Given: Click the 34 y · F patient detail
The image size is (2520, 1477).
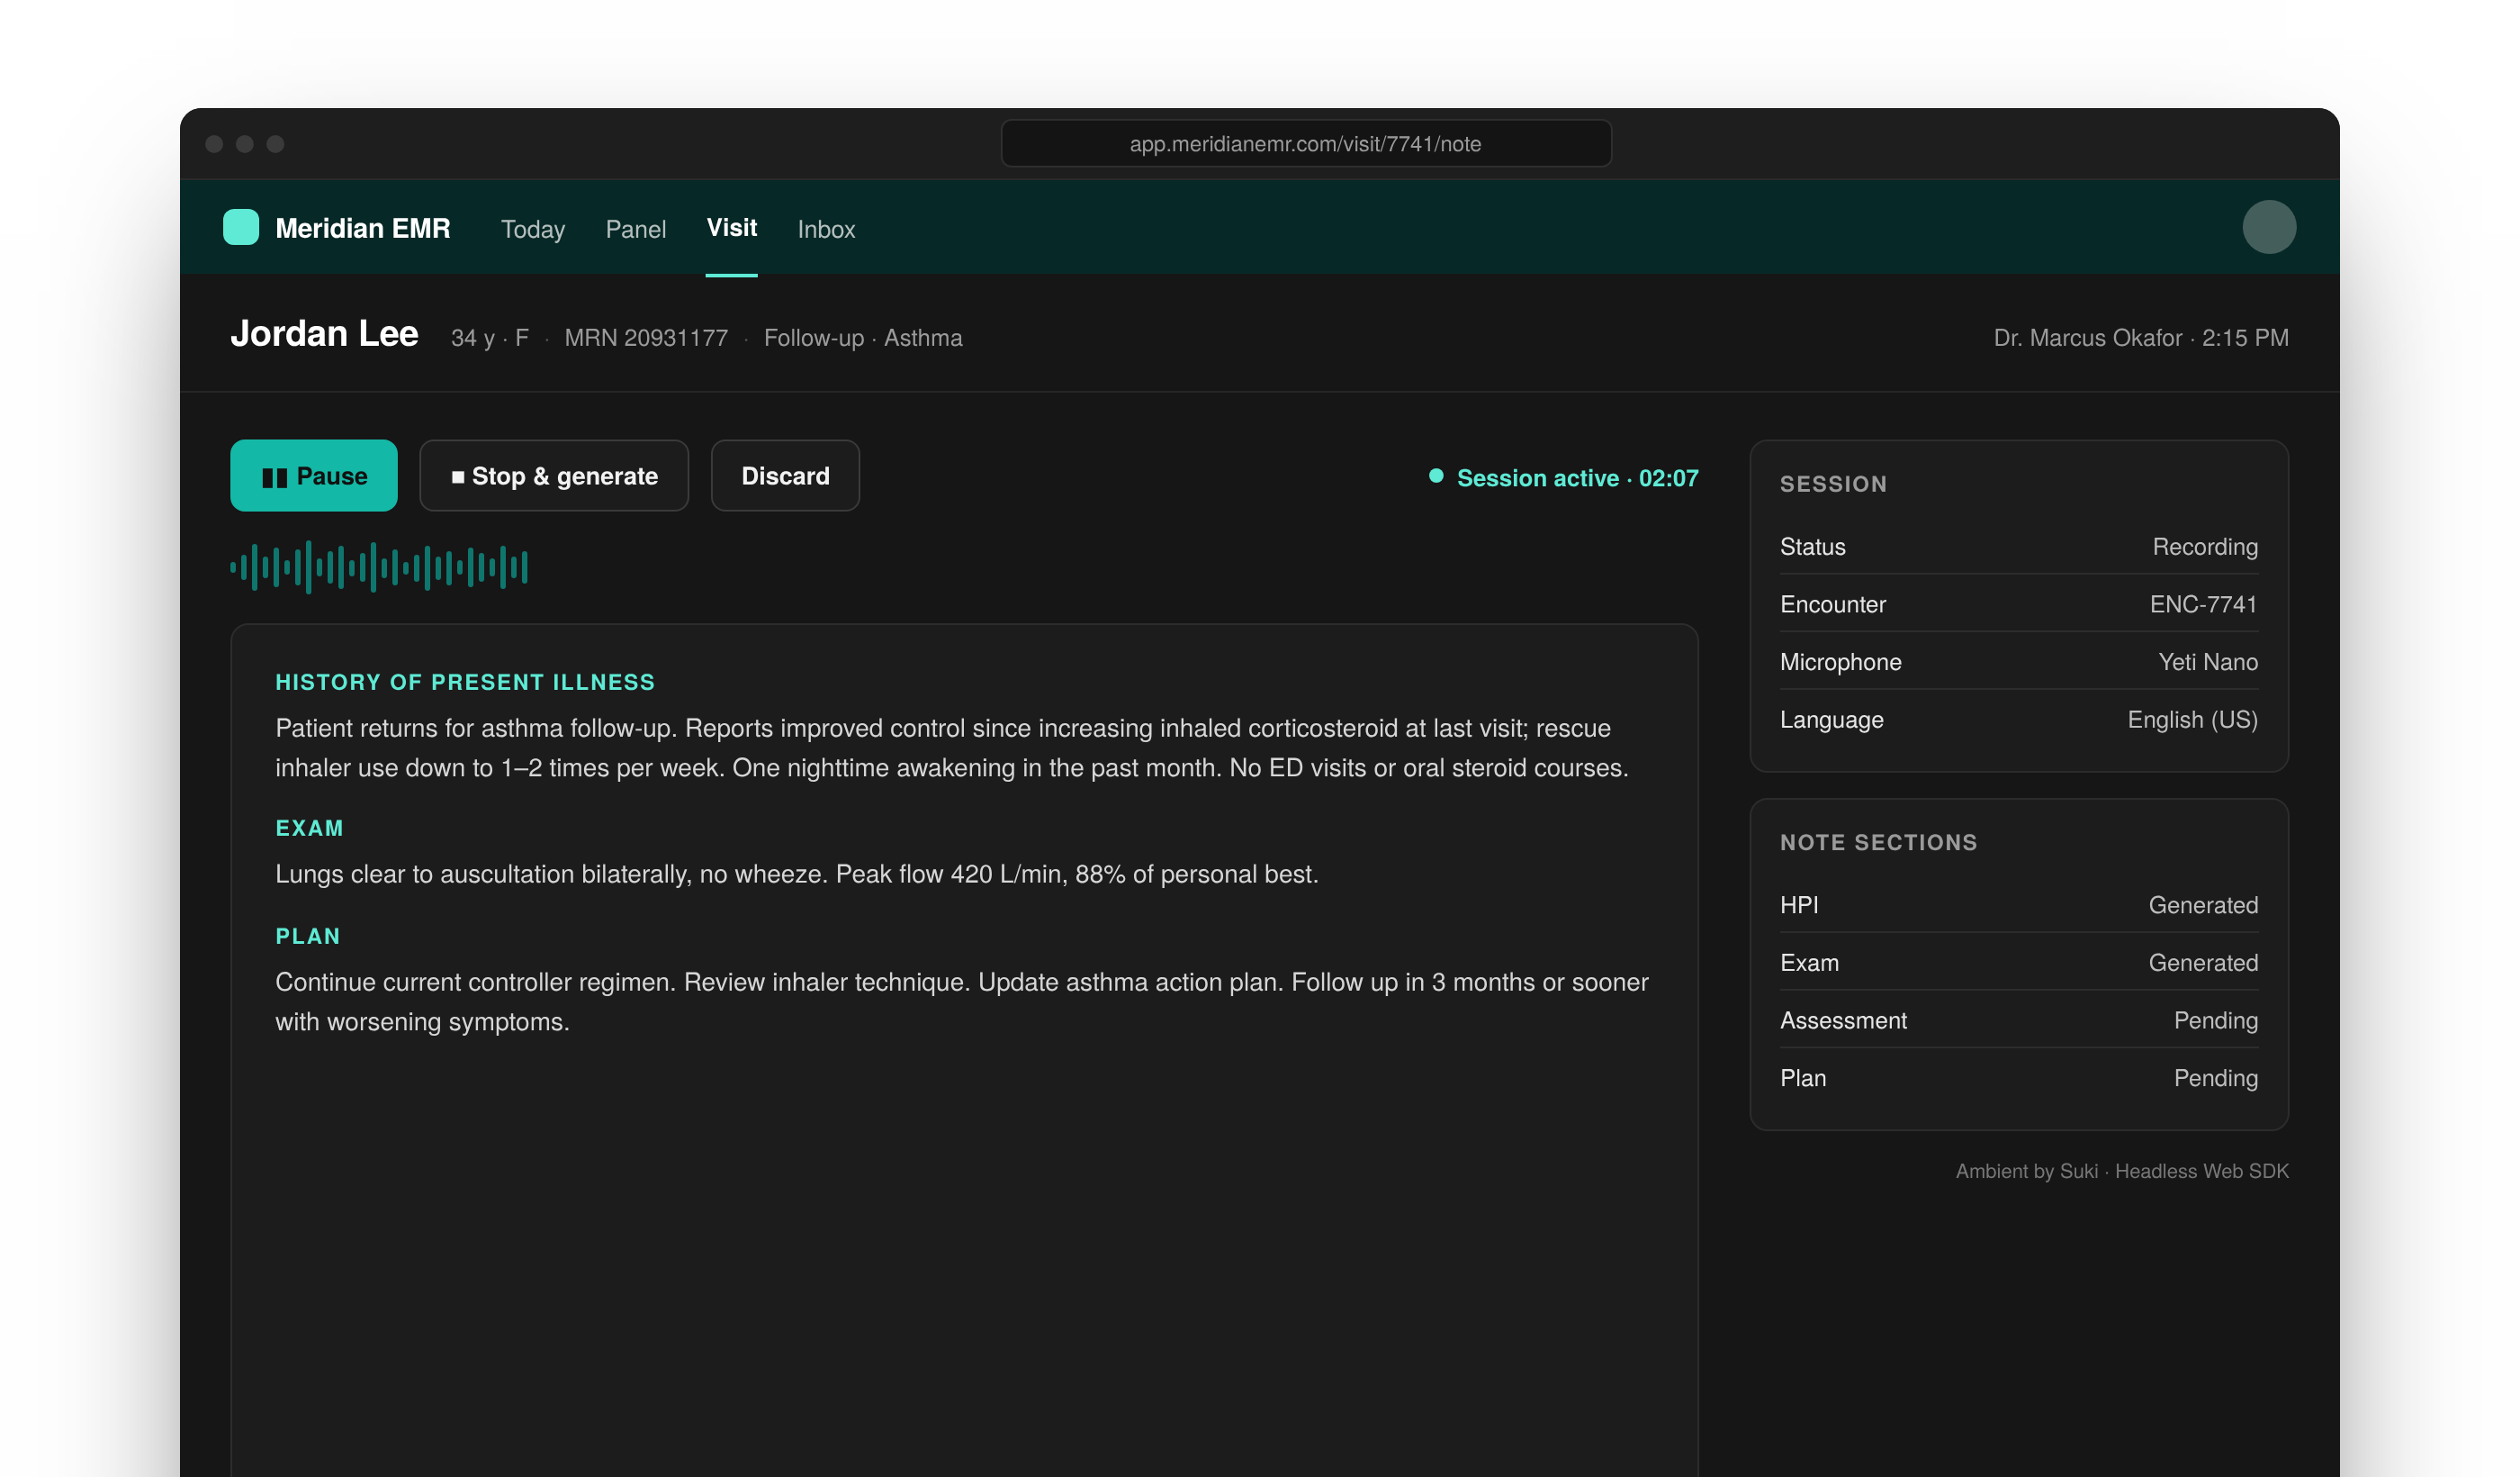Looking at the screenshot, I should (489, 339).
